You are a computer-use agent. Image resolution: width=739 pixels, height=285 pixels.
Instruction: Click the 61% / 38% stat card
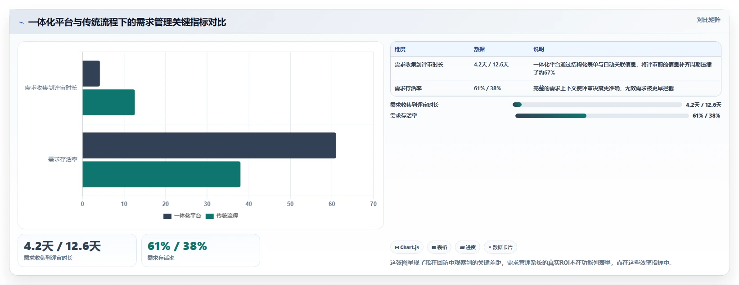pos(201,250)
